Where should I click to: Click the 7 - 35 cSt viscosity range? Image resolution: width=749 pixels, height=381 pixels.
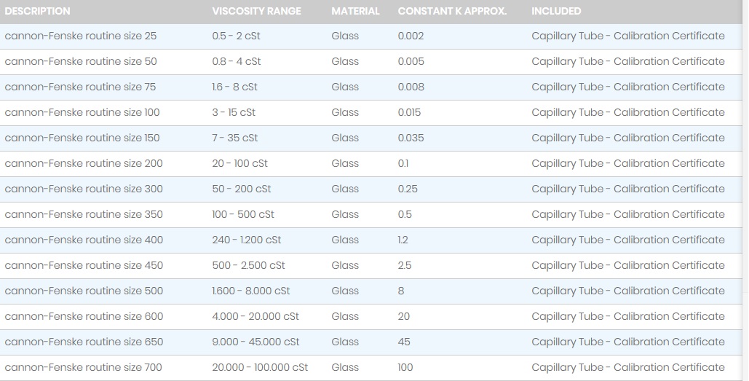tap(237, 138)
